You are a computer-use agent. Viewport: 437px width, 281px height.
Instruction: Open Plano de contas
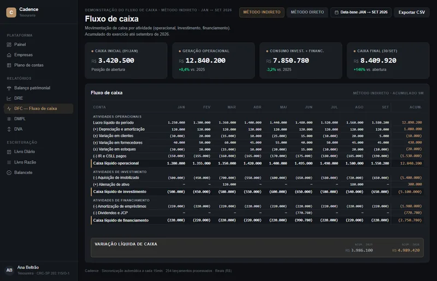tap(38, 65)
